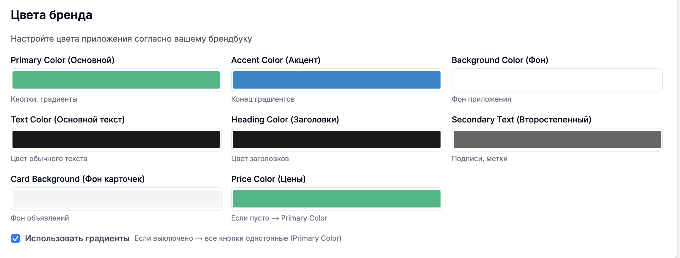
Task: Click the 'Использовать градиенты' label text
Action: click(77, 238)
